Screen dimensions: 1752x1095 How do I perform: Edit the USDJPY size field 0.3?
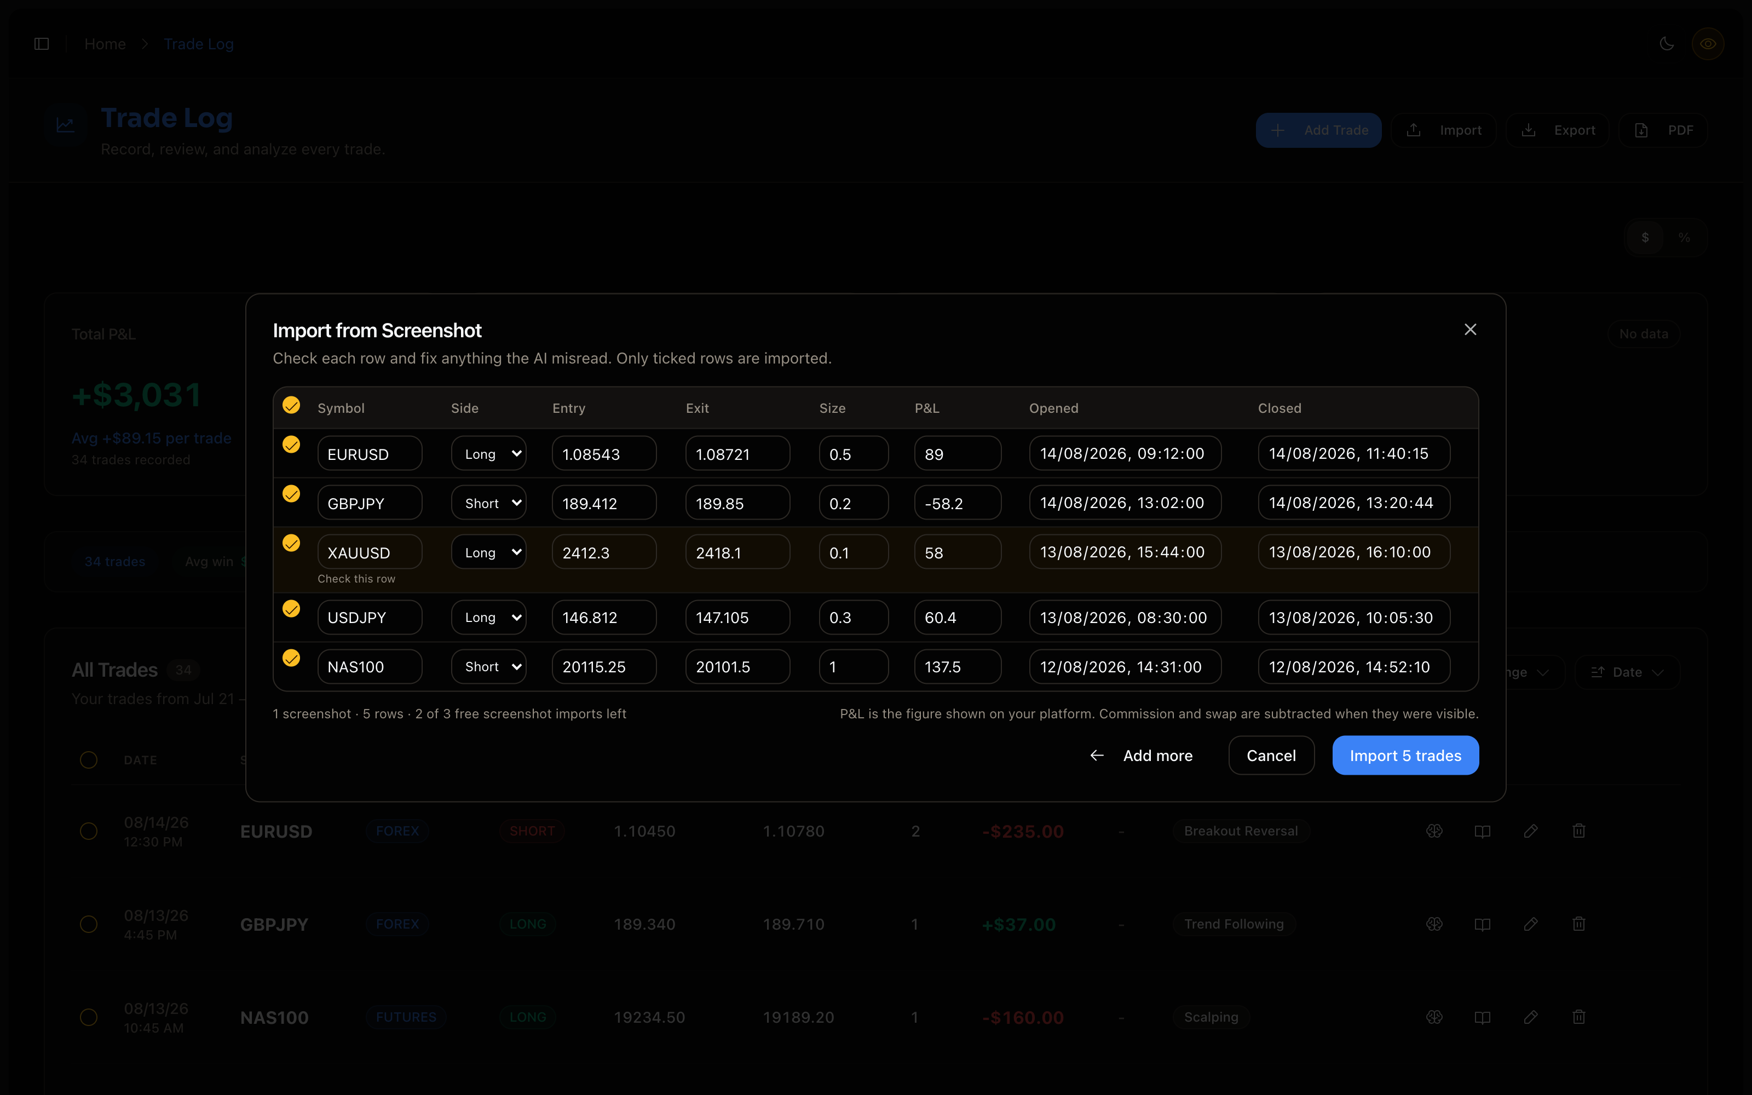(854, 617)
